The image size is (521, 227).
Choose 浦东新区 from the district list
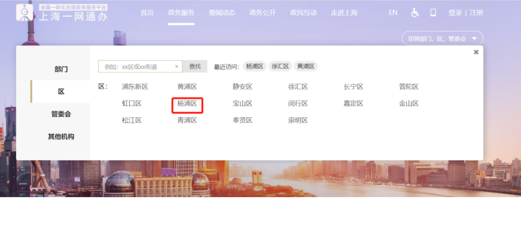[x=135, y=87]
